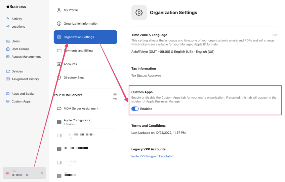Screen dimensions: 285x182
Task: Click the Apple Configurator server icon
Action: click(x=59, y=122)
